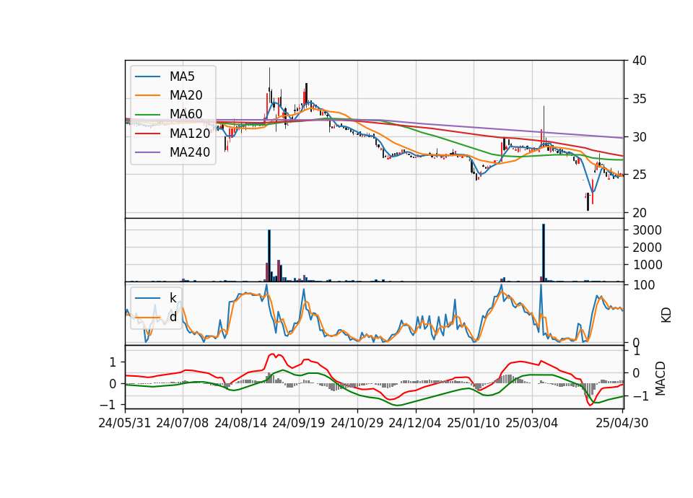This screenshot has height=498, width=693.
Task: Click the 24/07/08 date axis label
Action: (183, 423)
